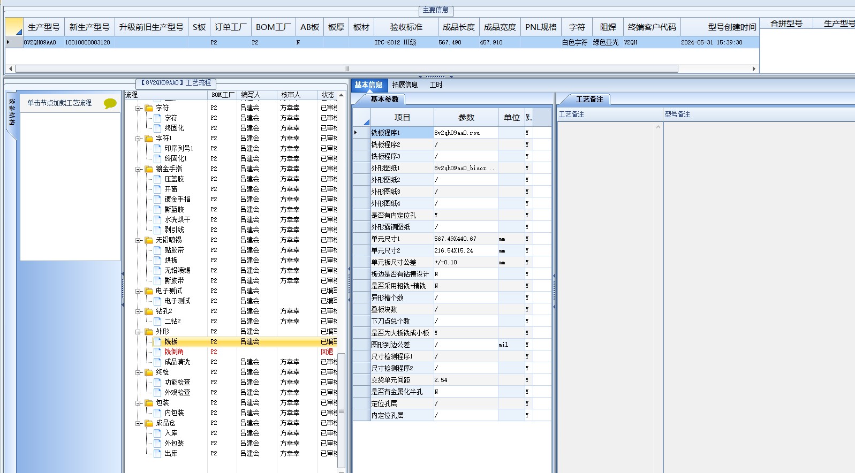Screen dimensions: 855x473
Task: Open the vertical 设备结构 side tab
Action: (x=12, y=113)
